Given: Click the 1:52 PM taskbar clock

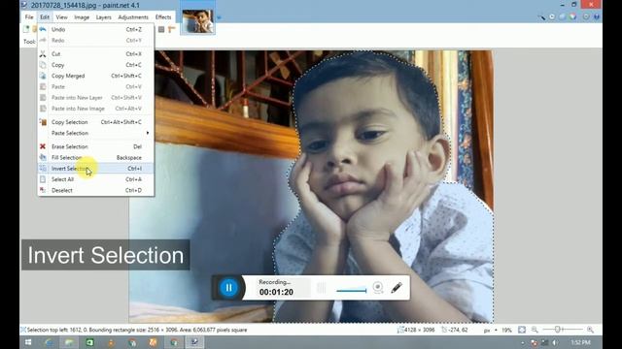Looking at the screenshot, I should pyautogui.click(x=580, y=342).
